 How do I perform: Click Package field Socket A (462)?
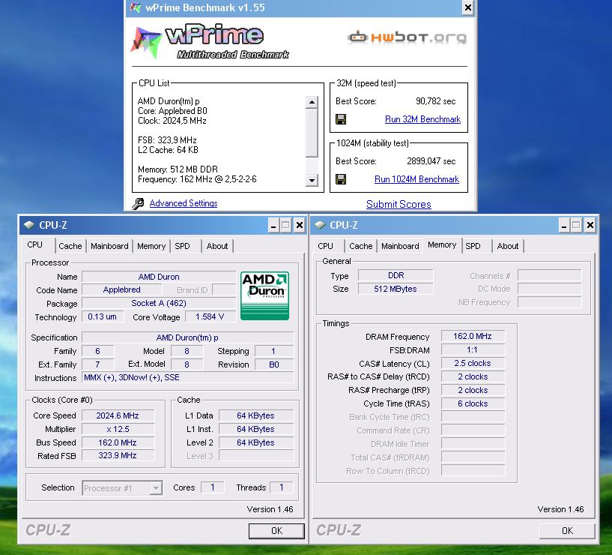coord(159,303)
